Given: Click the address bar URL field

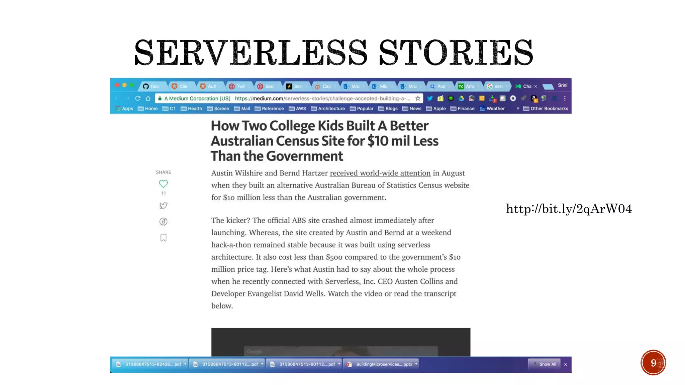Looking at the screenshot, I should pos(321,98).
